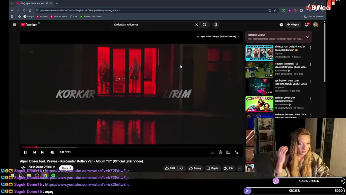Focus the browser address bar URL
Image resolution: width=346 pixels, height=195 pixels.
(x=80, y=10)
